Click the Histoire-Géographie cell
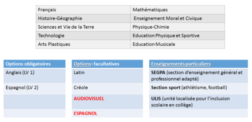Screen dimensions: 252x122 click(60, 18)
